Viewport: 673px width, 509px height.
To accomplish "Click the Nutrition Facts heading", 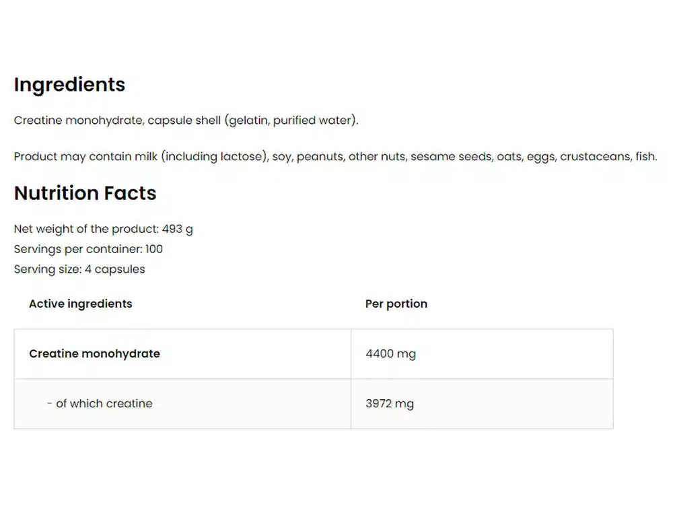I will [x=85, y=193].
